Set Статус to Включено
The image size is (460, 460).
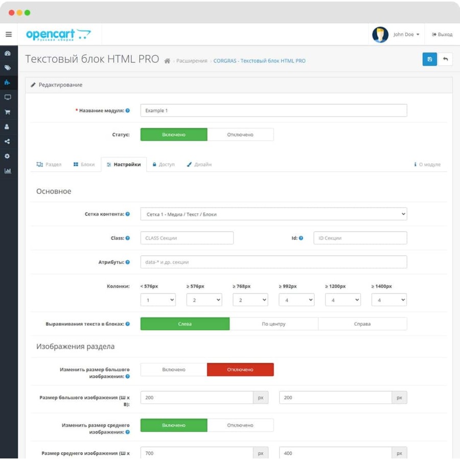pyautogui.click(x=174, y=134)
